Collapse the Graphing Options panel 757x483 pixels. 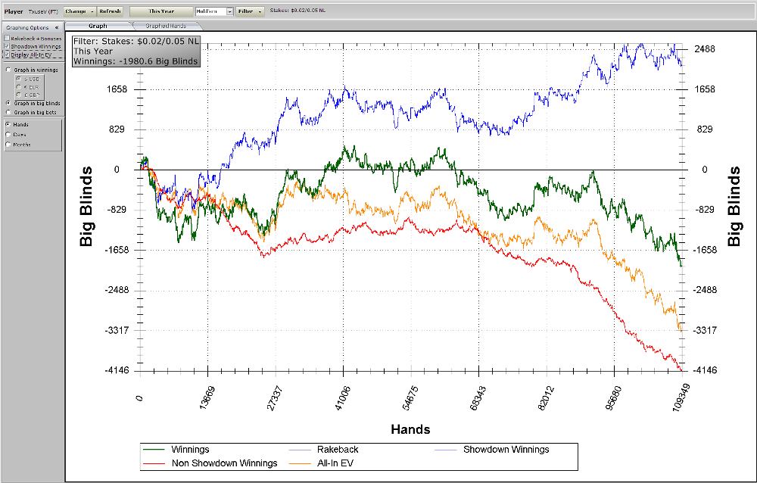56,26
